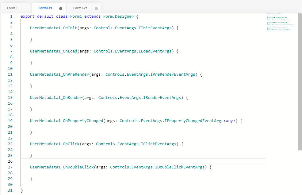The height and width of the screenshot is (195, 302).
Task: Click the unsaved dot on Form1.ts tab
Action: [61, 9]
